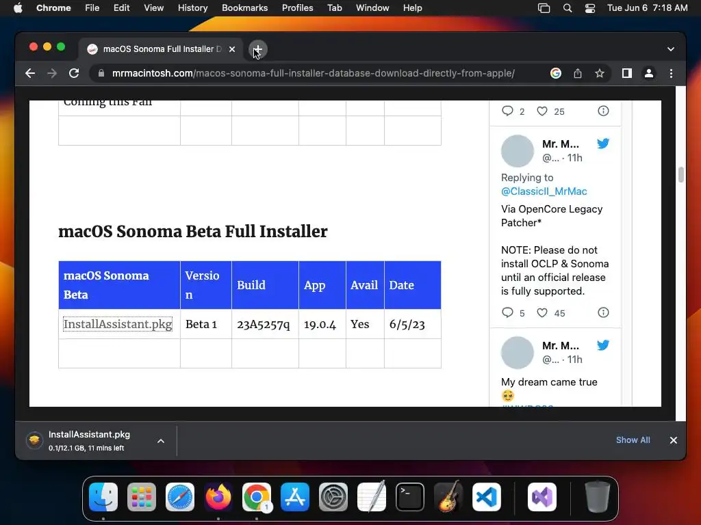Show All downloads

[x=633, y=440]
